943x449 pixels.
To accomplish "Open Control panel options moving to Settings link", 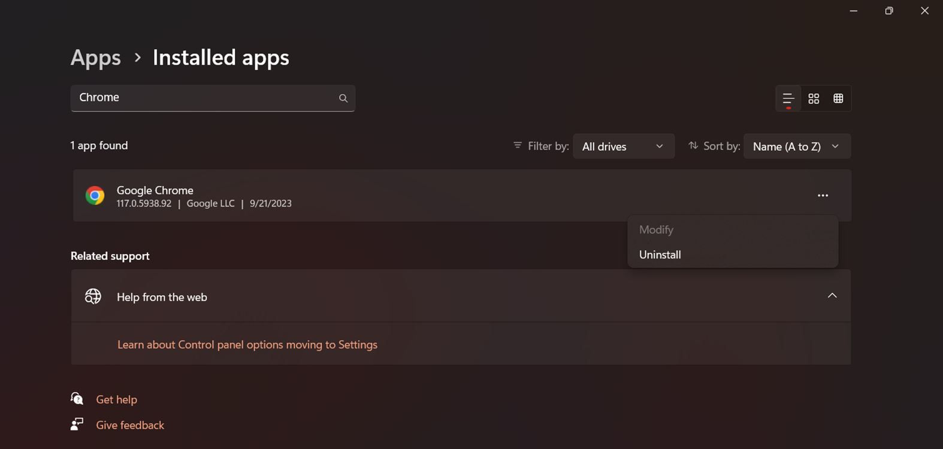I will point(247,345).
